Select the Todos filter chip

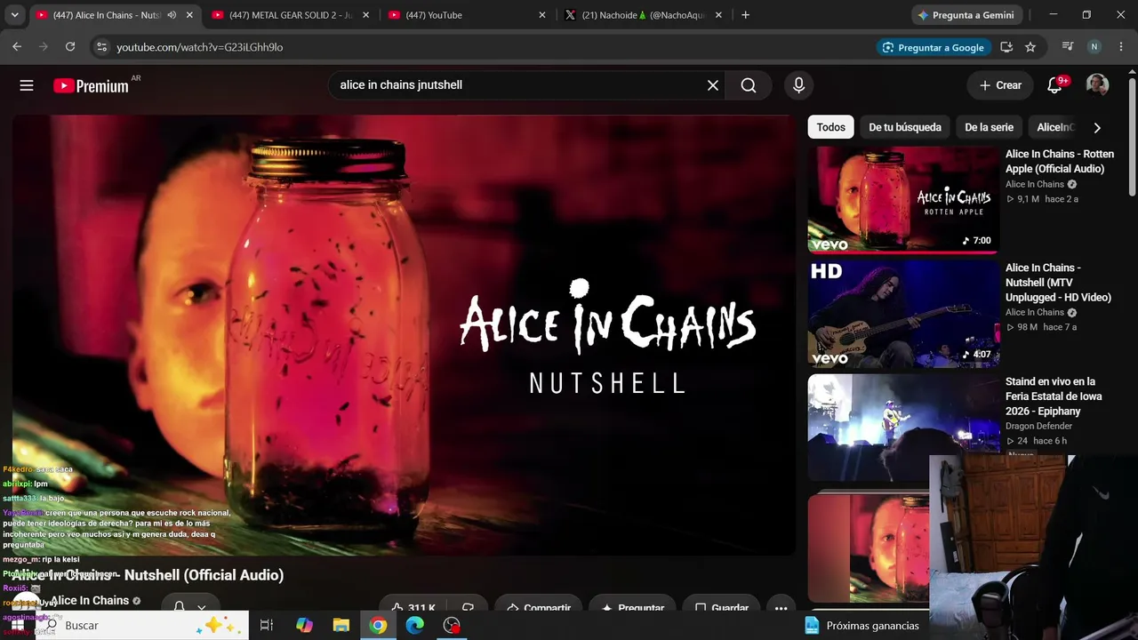coord(830,127)
